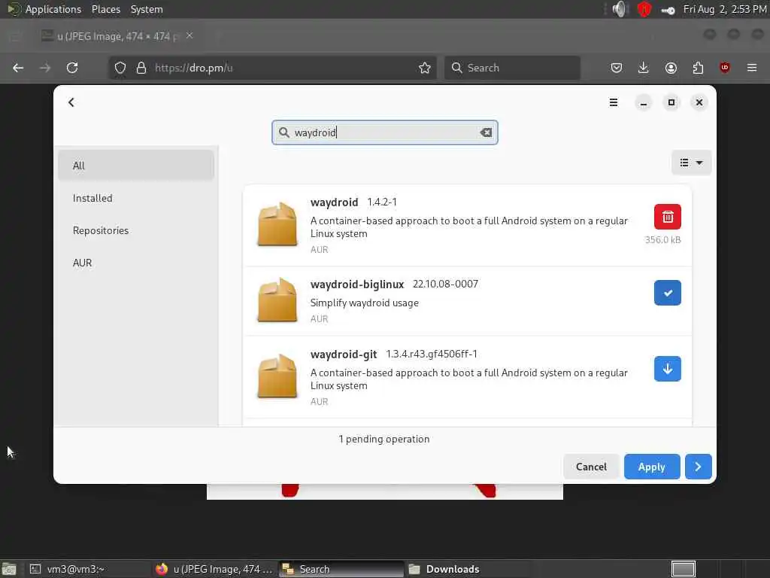Bookmark page with star icon in Firefox
This screenshot has height=578, width=770.
[x=425, y=68]
